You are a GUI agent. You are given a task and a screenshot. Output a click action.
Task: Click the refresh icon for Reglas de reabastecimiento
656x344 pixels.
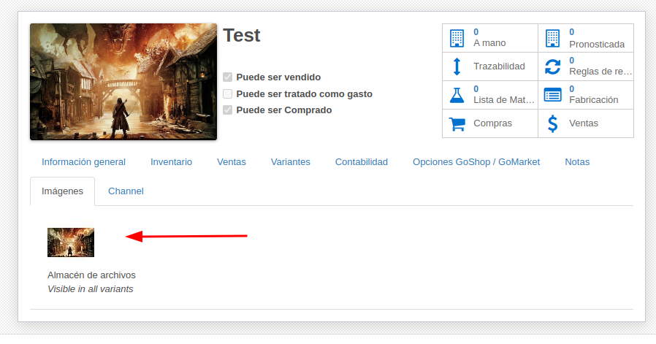pyautogui.click(x=552, y=66)
